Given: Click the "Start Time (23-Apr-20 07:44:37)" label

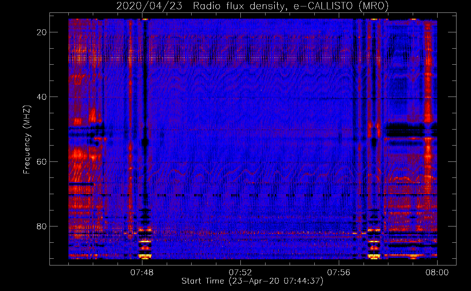Looking at the screenshot, I should coord(252,281).
